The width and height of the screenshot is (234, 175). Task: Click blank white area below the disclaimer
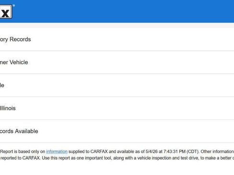(x=117, y=168)
